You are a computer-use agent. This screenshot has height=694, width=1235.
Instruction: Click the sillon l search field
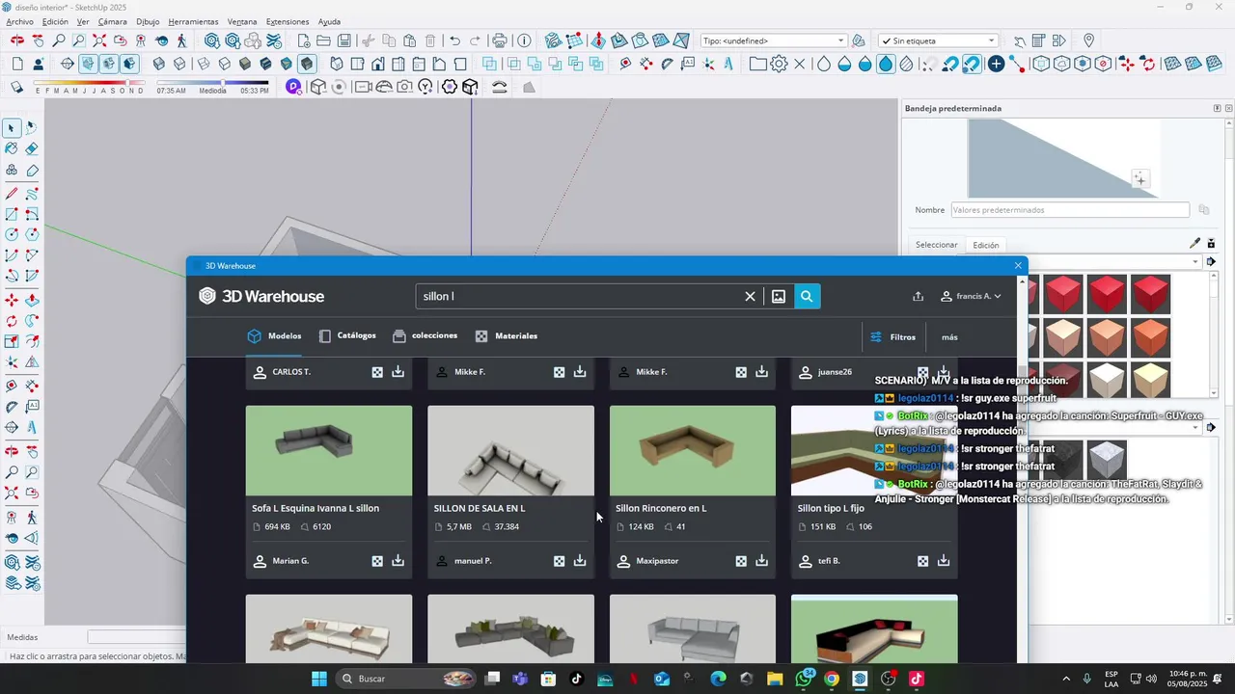pyautogui.click(x=579, y=296)
